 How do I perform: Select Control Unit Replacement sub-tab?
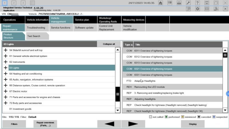[x=109, y=28]
